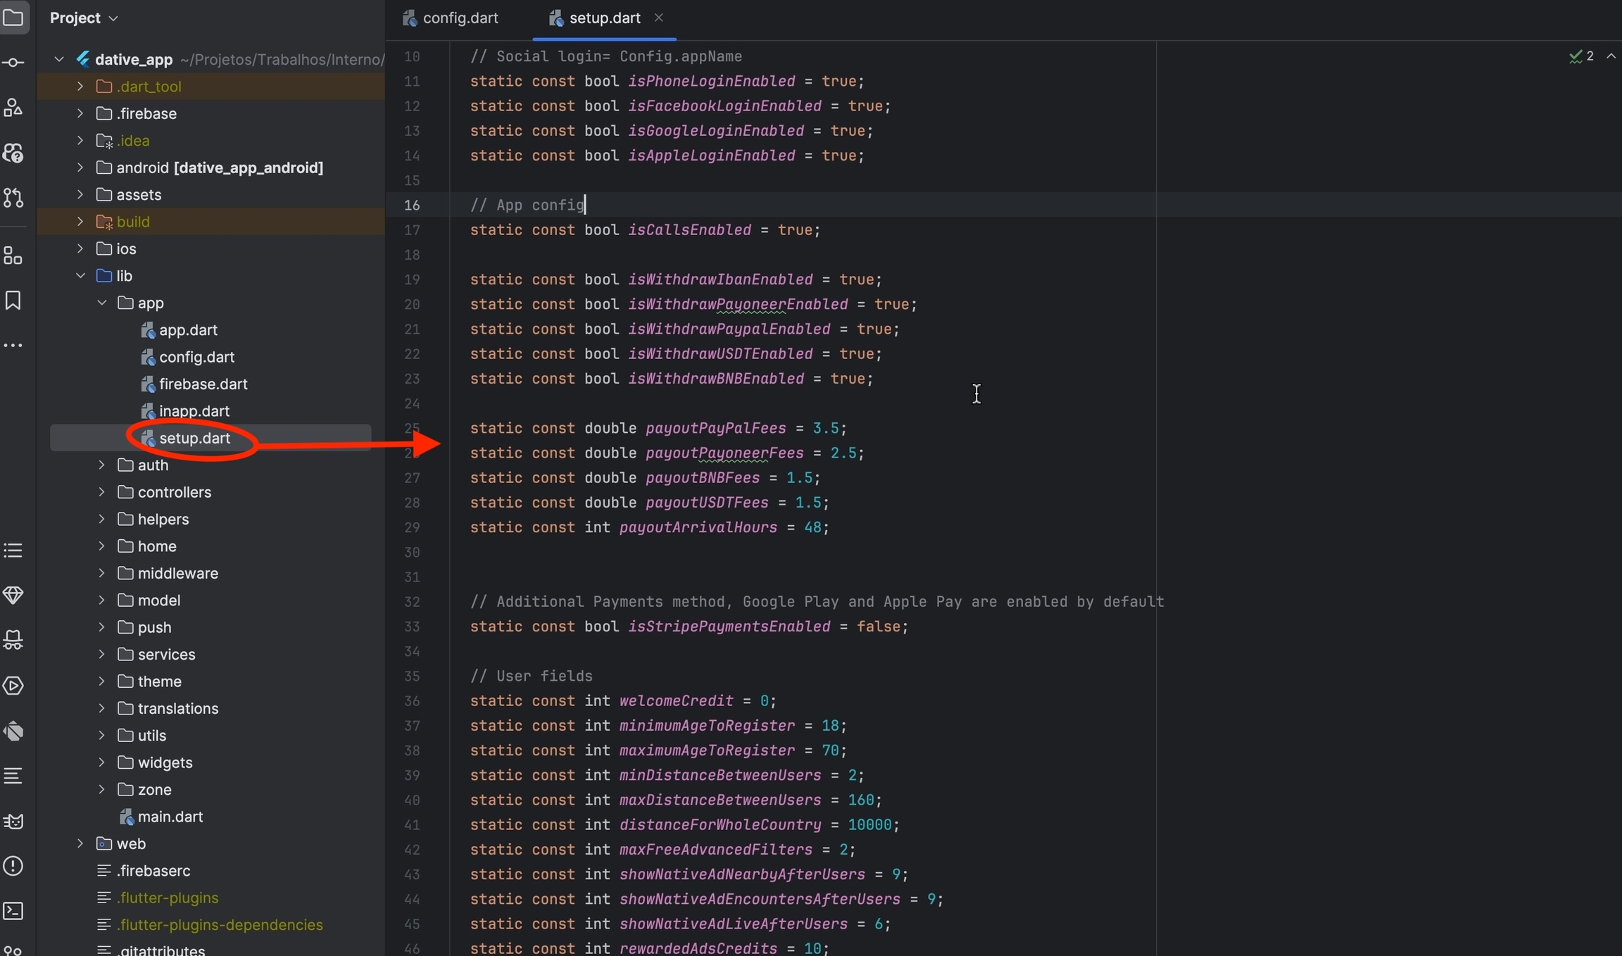Expand the auth folder
The height and width of the screenshot is (956, 1622).
(101, 465)
